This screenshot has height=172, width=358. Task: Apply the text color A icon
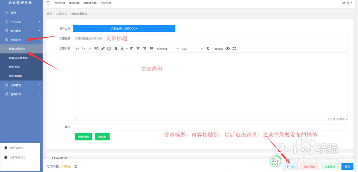[x=122, y=49]
